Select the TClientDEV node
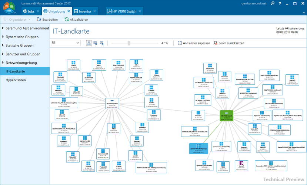 tap(73, 157)
